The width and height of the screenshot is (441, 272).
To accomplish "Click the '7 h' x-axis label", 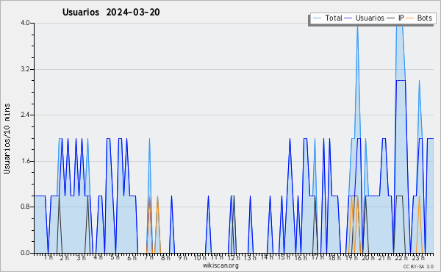I will tap(148, 257).
